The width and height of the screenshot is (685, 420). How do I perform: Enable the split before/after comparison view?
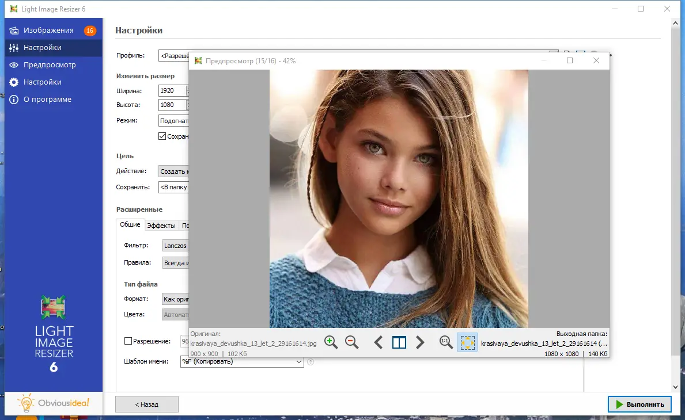399,342
